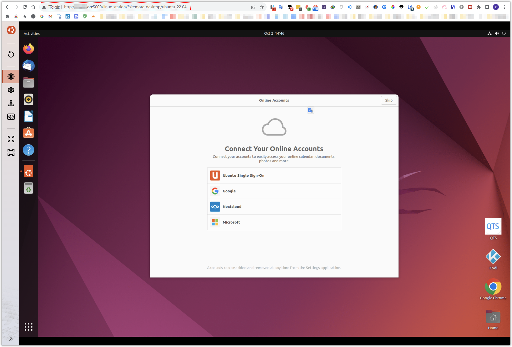Viewport: 512px width, 347px height.
Task: Open Activities overview
Action: pyautogui.click(x=31, y=34)
